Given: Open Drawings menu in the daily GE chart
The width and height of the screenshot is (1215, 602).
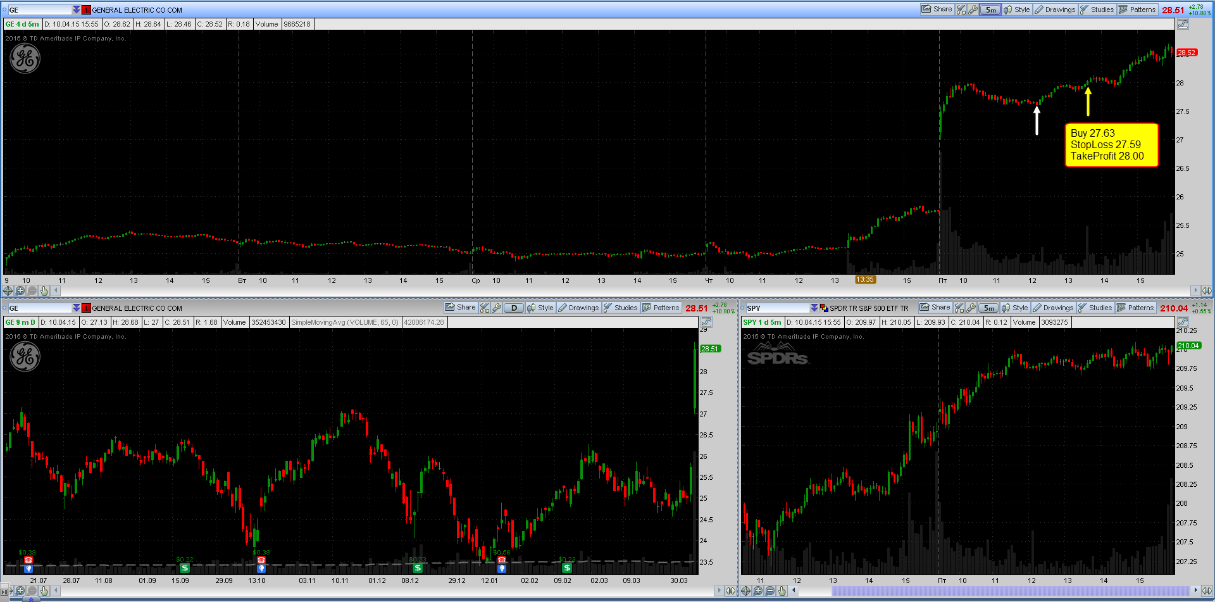Looking at the screenshot, I should (x=578, y=308).
